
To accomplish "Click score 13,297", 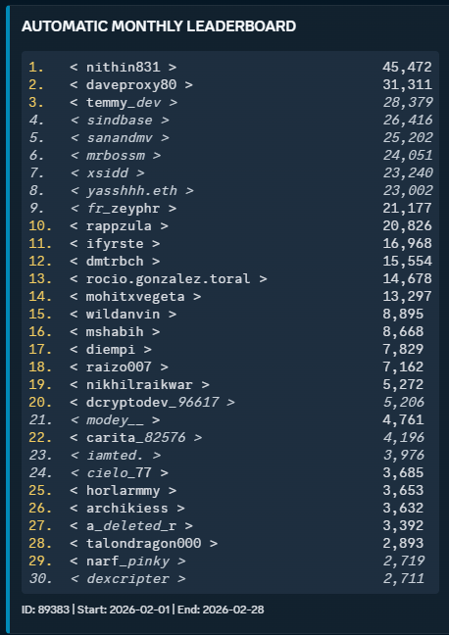I will [x=407, y=297].
